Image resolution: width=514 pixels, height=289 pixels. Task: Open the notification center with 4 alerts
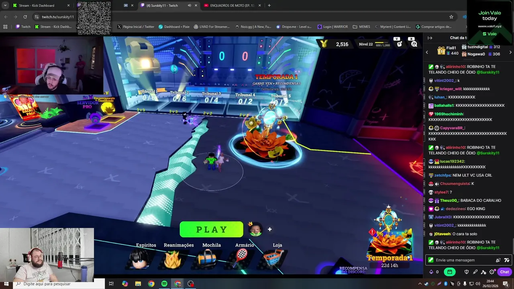[506, 284]
